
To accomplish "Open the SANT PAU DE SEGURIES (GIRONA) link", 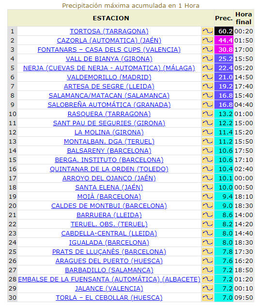I will [x=109, y=123].
